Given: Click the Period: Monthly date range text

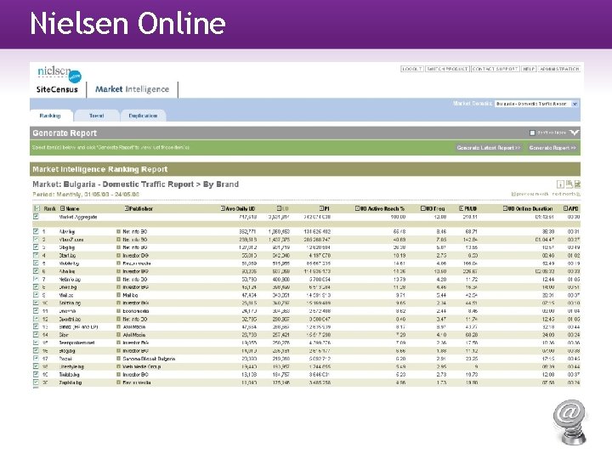Looking at the screenshot, I should (86, 195).
